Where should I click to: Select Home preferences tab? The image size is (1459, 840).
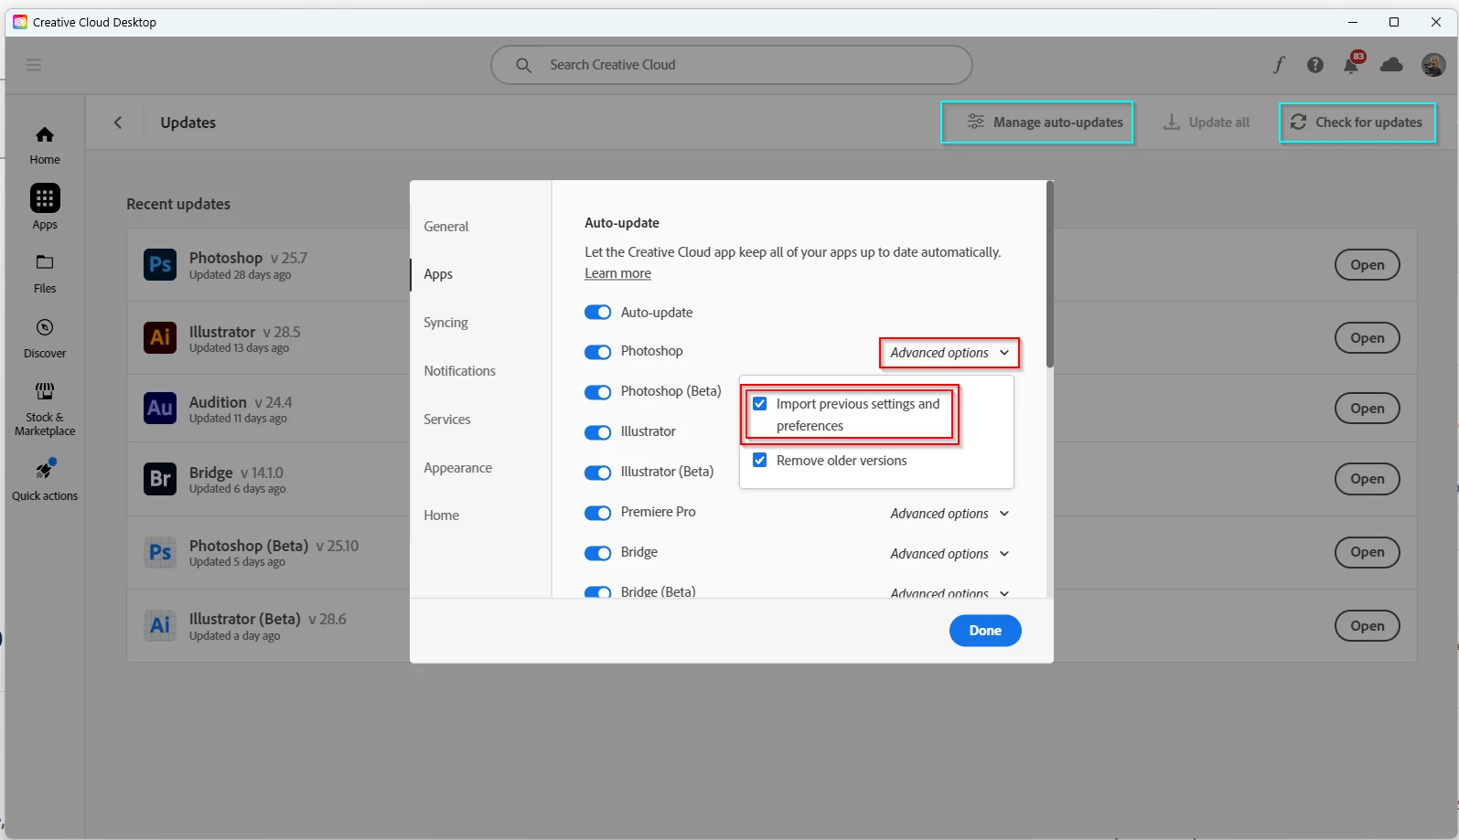coord(441,516)
